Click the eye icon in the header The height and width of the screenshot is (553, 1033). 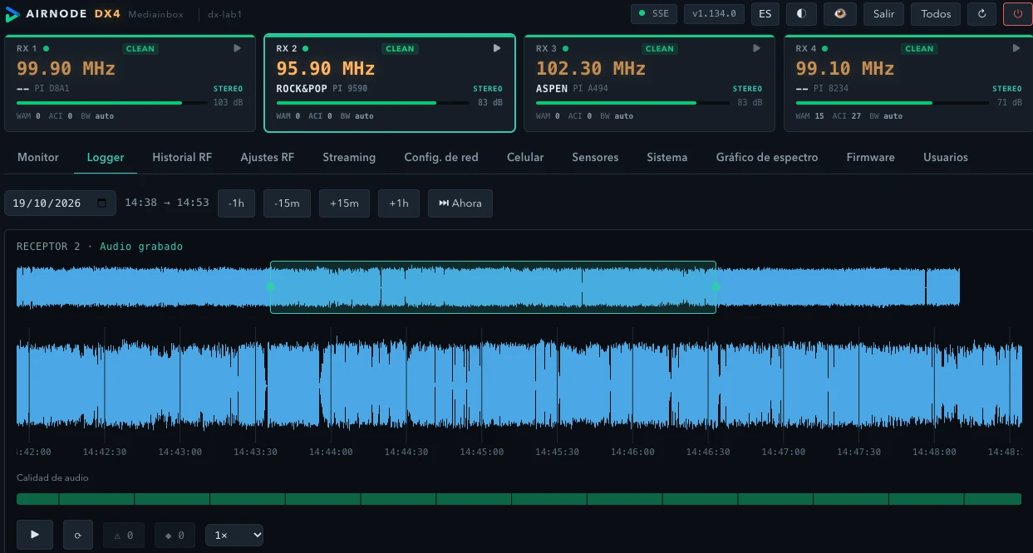pyautogui.click(x=839, y=14)
